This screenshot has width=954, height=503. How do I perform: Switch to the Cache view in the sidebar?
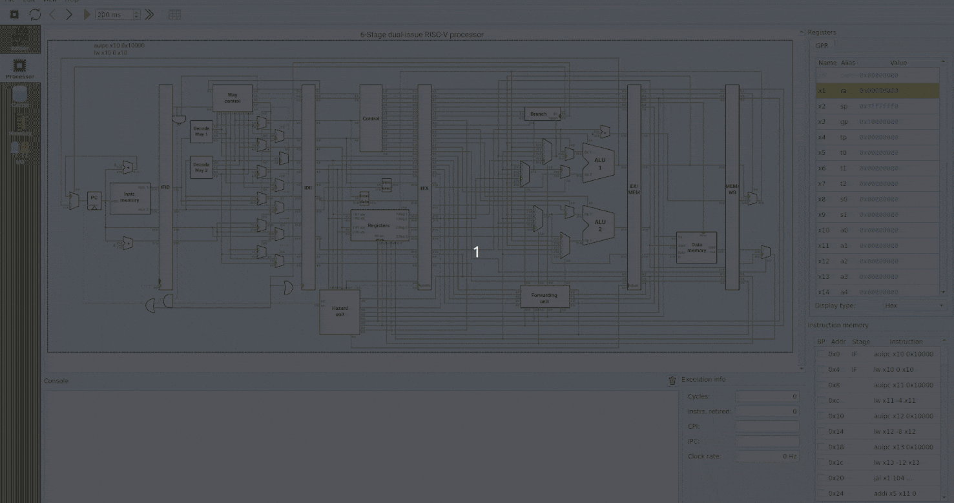click(19, 97)
